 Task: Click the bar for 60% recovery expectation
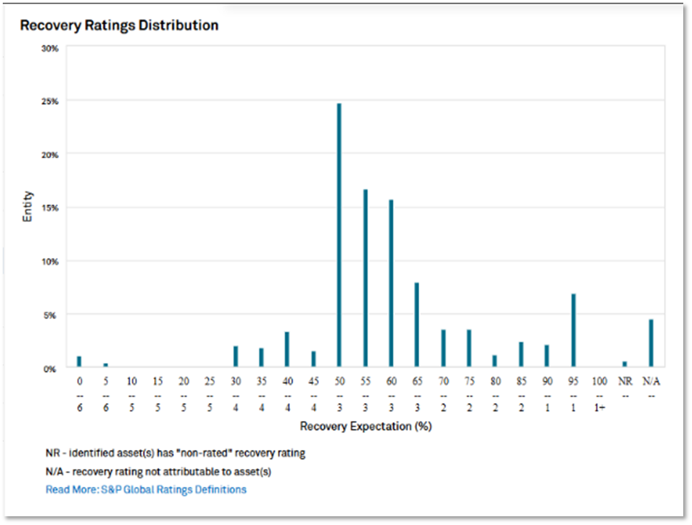coord(391,283)
